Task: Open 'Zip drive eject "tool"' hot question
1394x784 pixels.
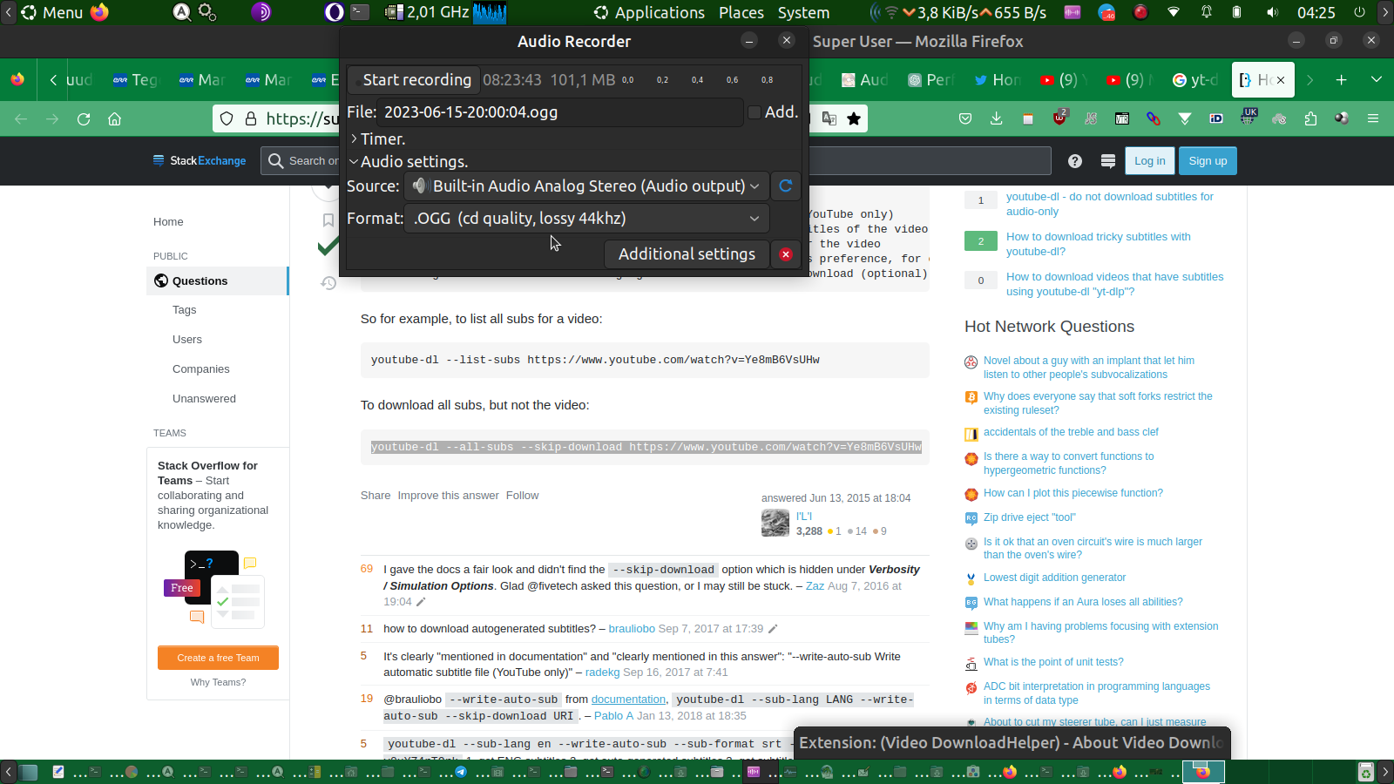Action: pyautogui.click(x=1030, y=517)
